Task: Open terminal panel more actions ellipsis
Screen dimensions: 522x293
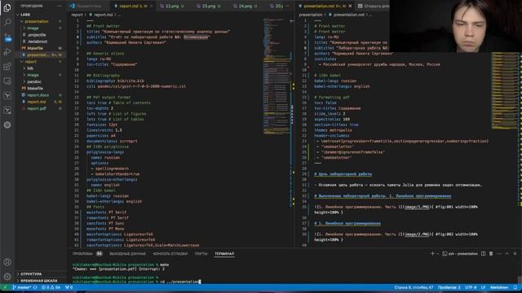Action: 499,253
